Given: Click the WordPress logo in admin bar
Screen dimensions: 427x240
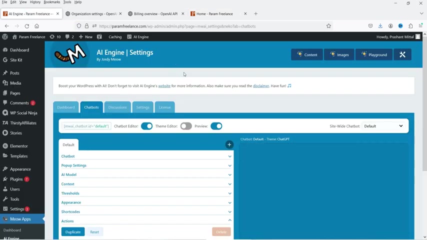Looking at the screenshot, I should point(5,37).
